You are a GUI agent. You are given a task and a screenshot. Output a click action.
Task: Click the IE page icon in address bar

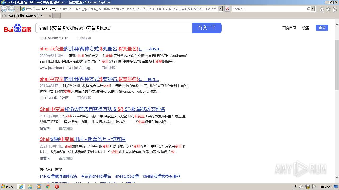click(23, 9)
